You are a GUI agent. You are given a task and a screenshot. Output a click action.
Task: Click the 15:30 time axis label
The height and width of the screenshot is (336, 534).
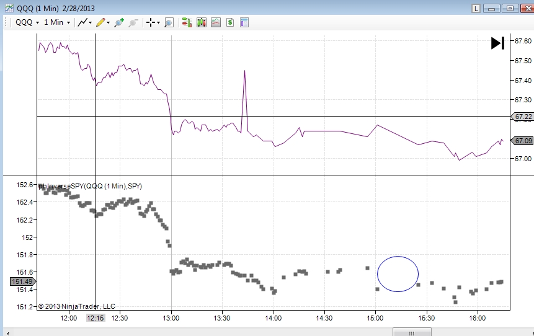(426, 318)
